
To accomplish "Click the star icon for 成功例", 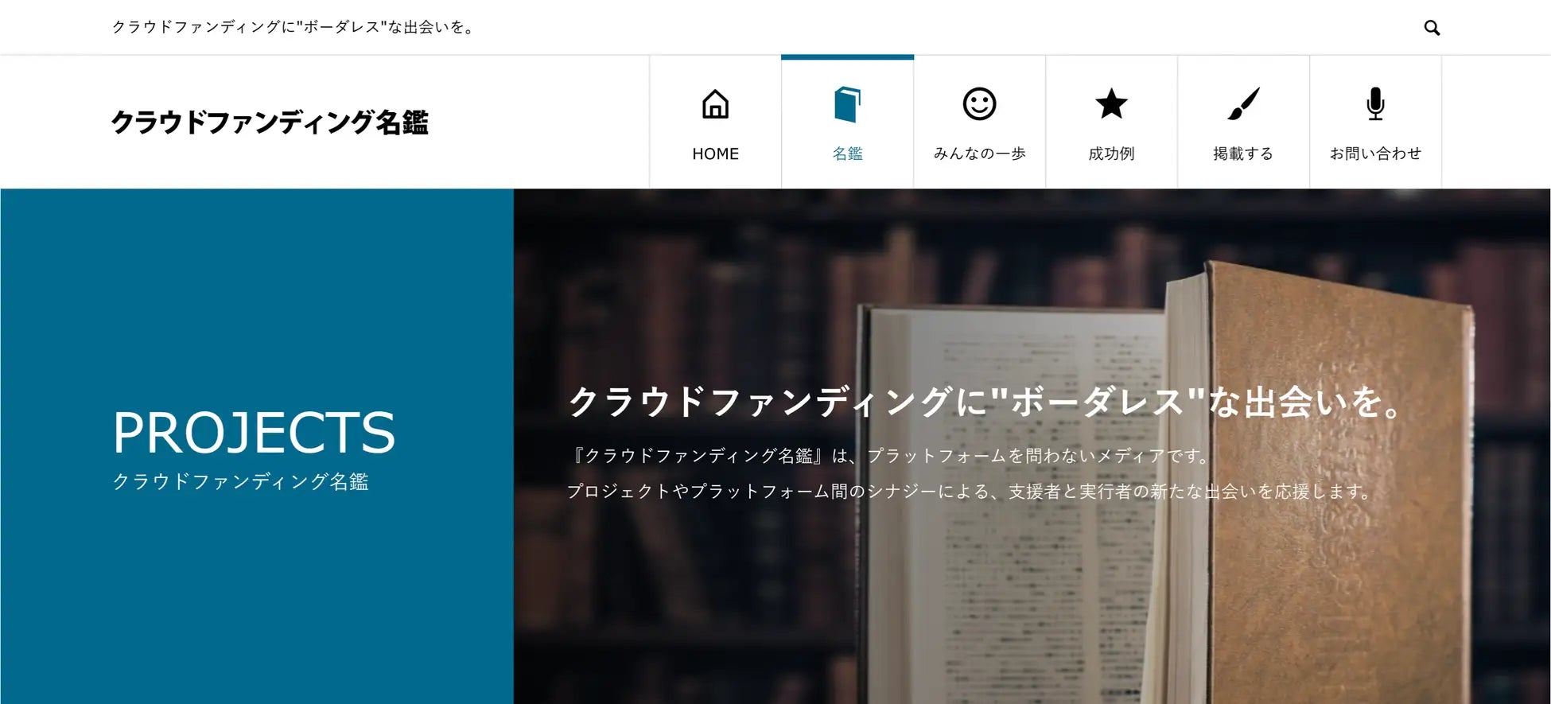I will pos(1111,103).
